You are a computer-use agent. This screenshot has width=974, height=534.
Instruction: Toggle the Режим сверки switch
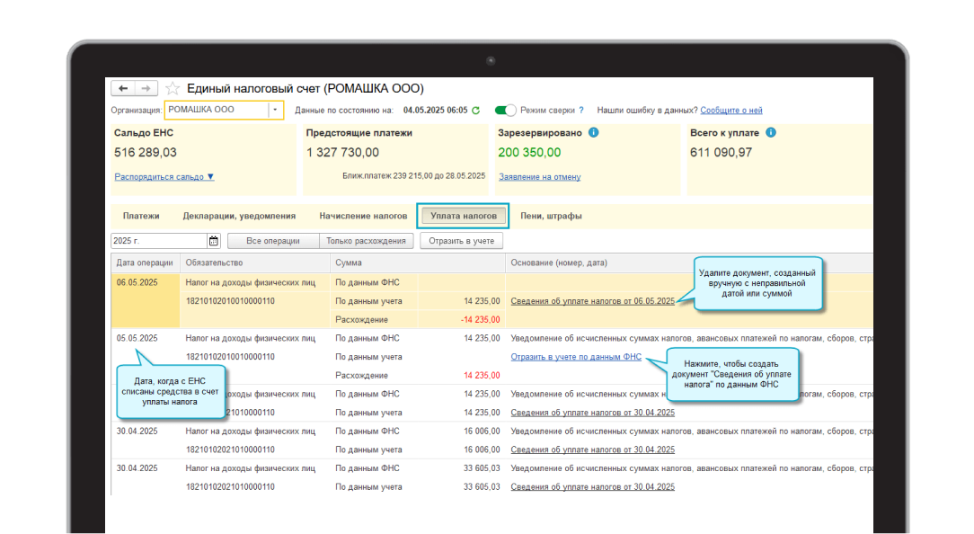[x=506, y=111]
